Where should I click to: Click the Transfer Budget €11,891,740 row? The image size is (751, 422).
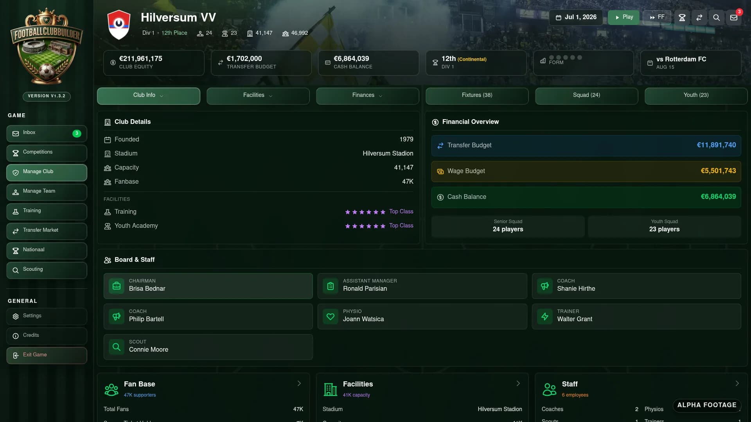click(586, 146)
